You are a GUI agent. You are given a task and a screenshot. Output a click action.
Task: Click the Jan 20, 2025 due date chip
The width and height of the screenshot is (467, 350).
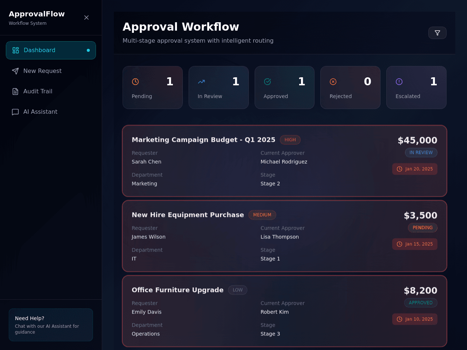pos(415,169)
